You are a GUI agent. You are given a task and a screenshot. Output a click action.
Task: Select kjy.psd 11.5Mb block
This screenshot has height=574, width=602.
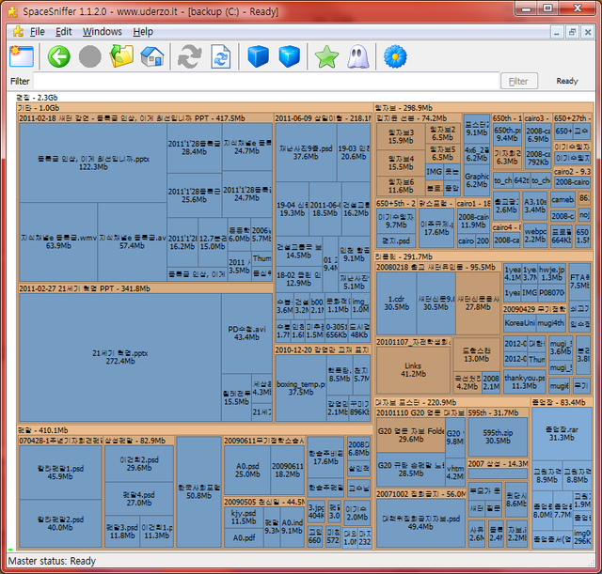[244, 518]
